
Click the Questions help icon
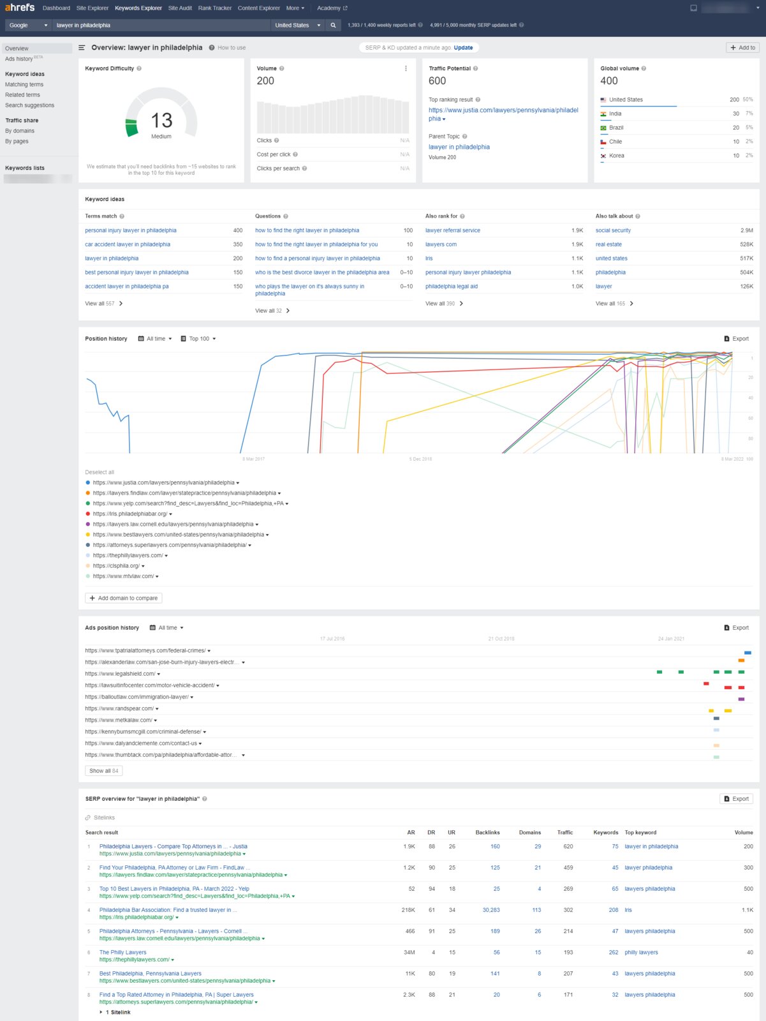click(286, 216)
